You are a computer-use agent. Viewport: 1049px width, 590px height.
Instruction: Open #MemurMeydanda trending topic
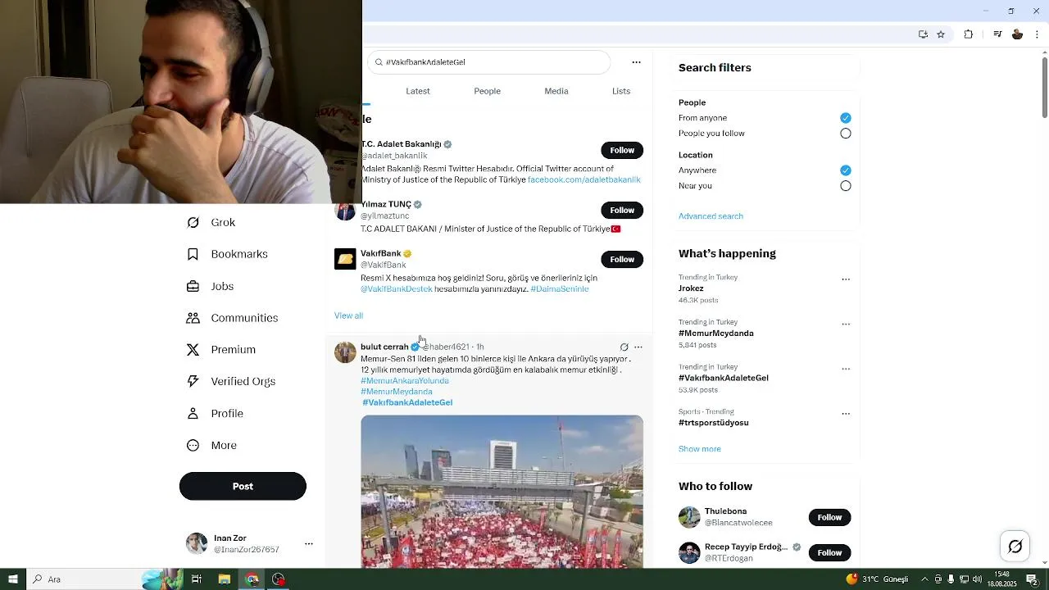pyautogui.click(x=716, y=334)
